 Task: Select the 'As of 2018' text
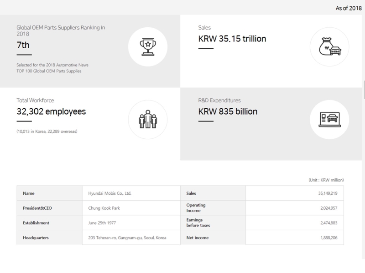coord(349,8)
